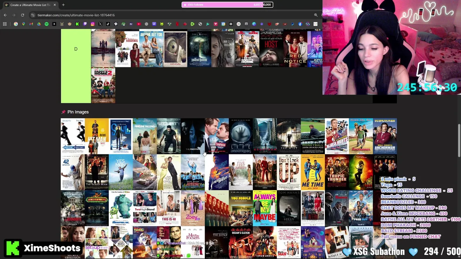The width and height of the screenshot is (461, 259).
Task: Open the Gmail bookmark
Action: pos(31,24)
